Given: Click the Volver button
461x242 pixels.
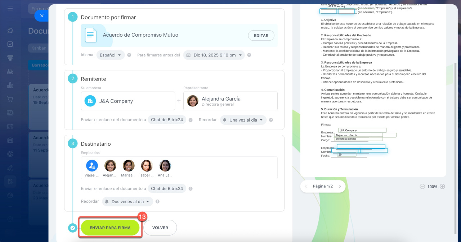Looking at the screenshot, I should pos(160,228).
